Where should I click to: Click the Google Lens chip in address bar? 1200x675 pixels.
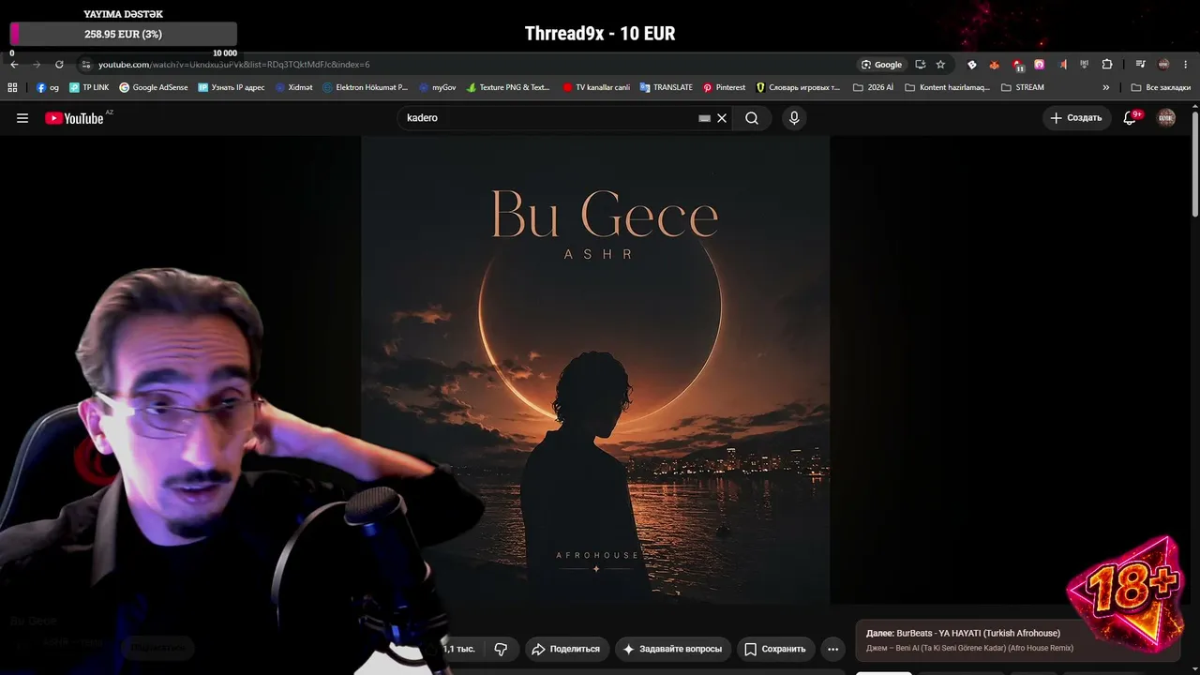click(x=881, y=65)
